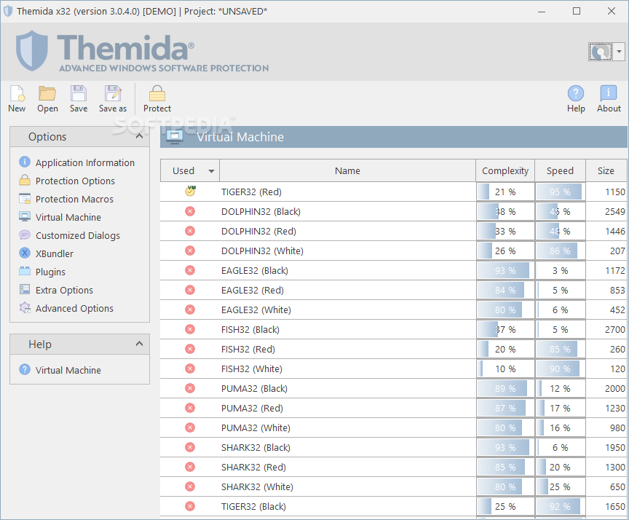Open the Used column dropdown arrow

(211, 171)
